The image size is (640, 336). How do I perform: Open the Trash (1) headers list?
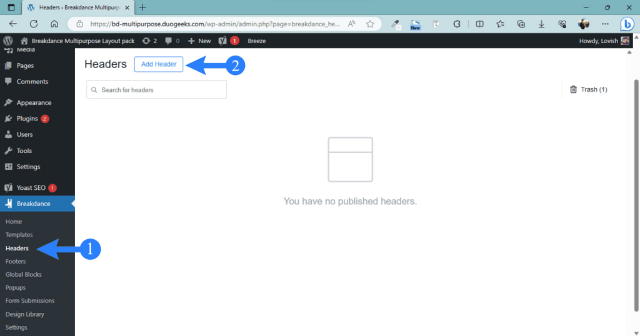(x=589, y=89)
